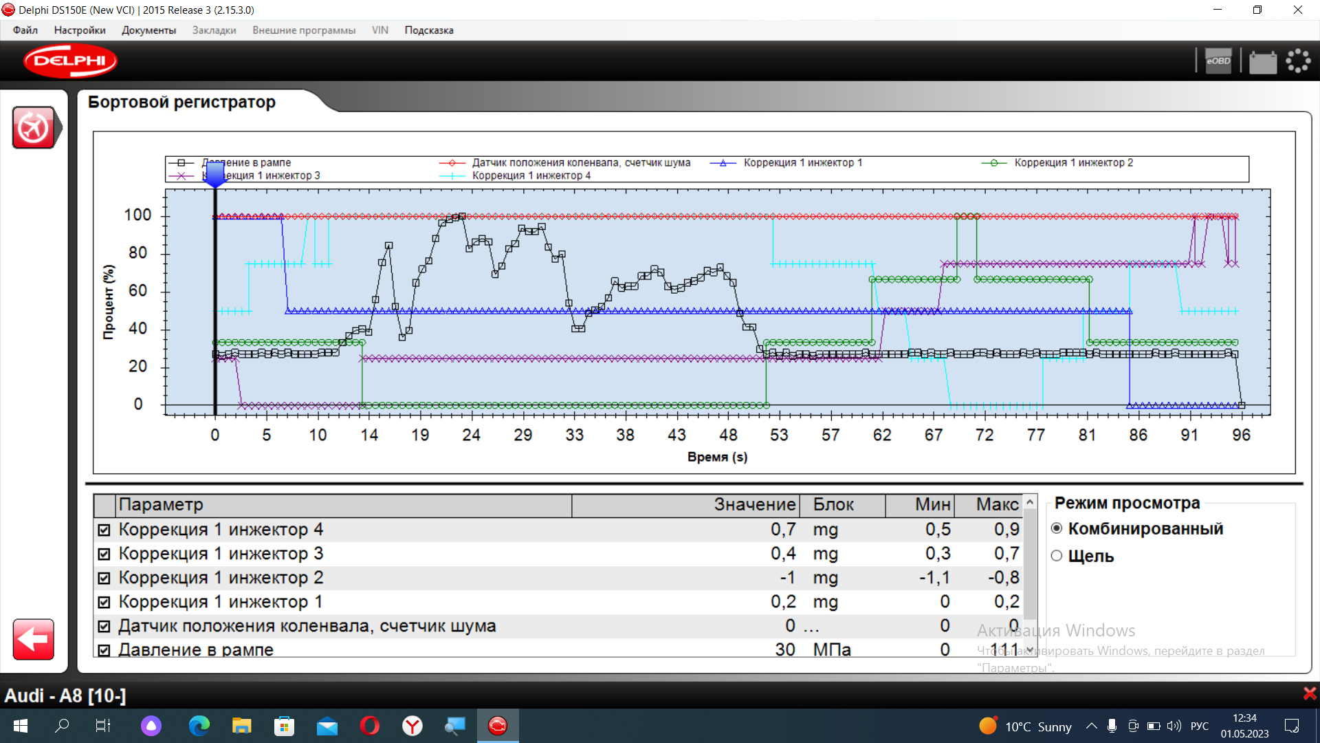Viewport: 1320px width, 743px height.
Task: Click the Блок column header
Action: coord(841,505)
